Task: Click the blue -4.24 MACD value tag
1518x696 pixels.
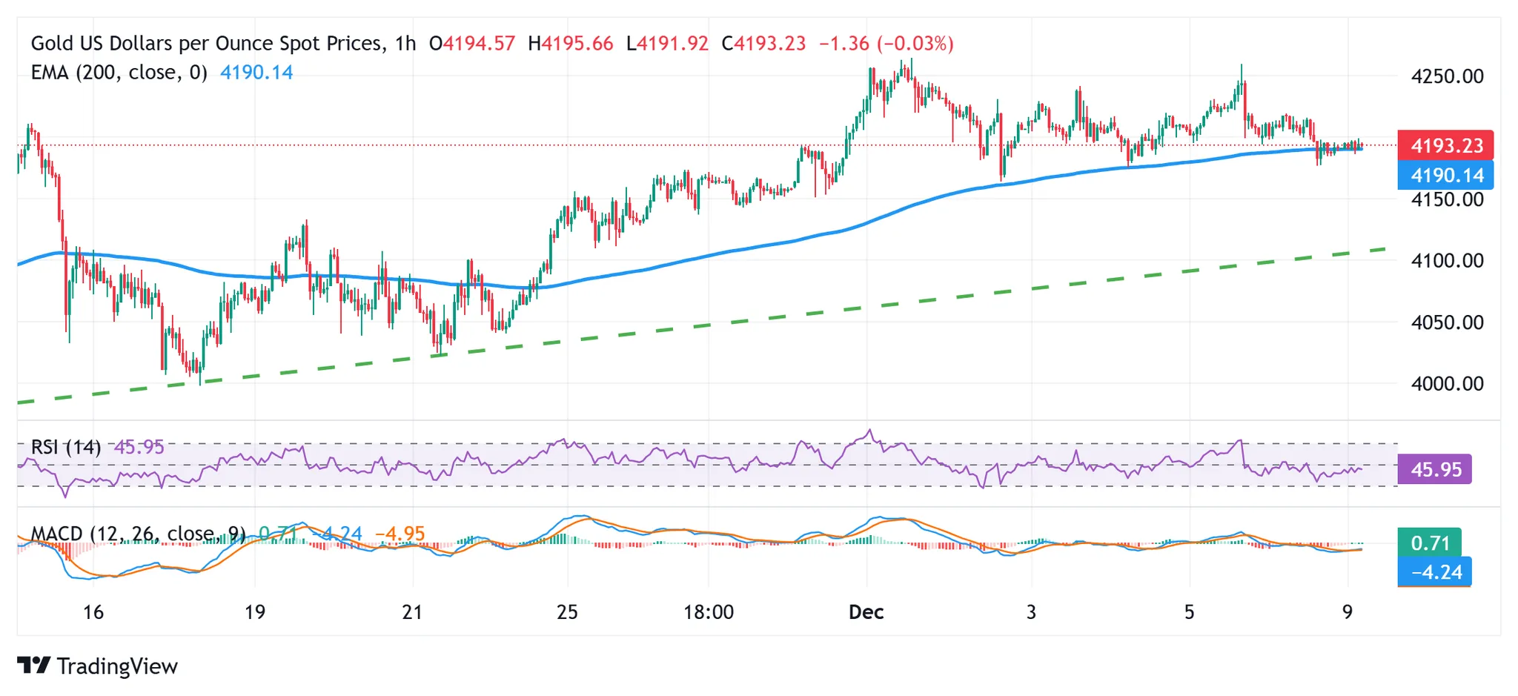Action: point(1435,571)
